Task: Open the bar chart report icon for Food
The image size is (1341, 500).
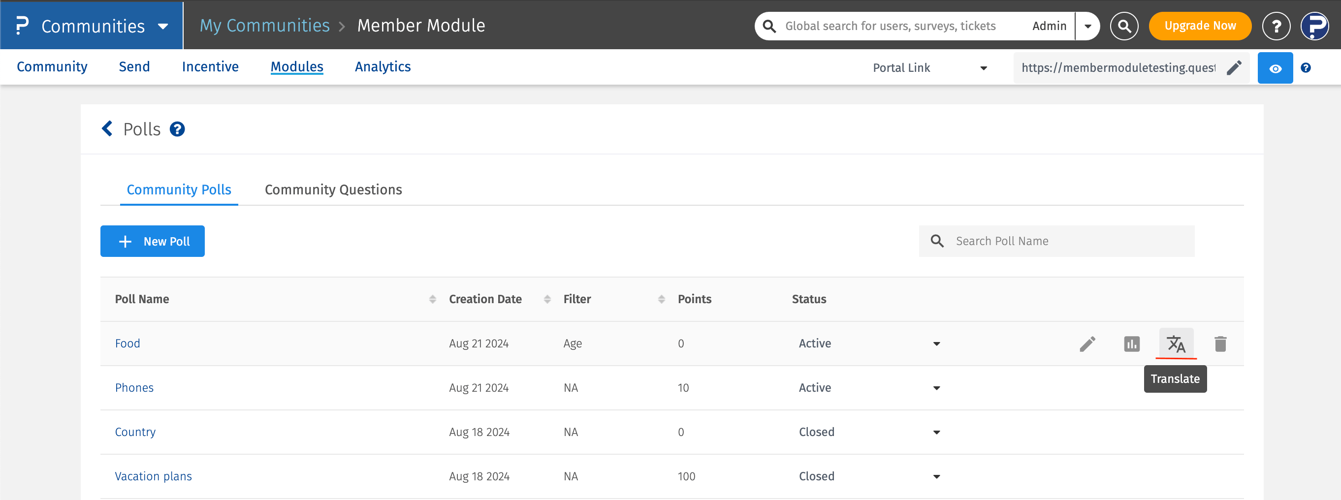Action: [x=1131, y=344]
